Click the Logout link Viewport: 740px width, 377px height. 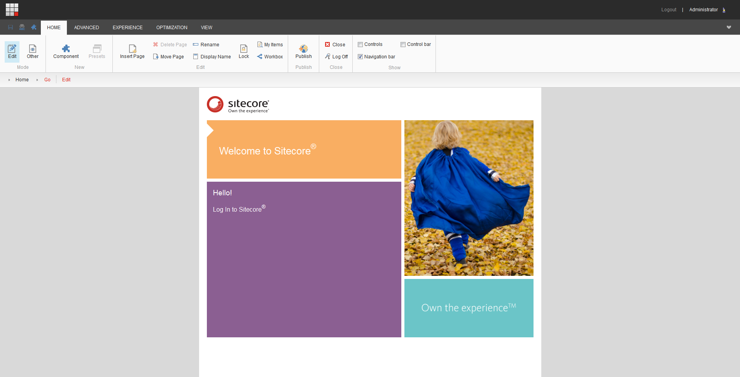tap(668, 10)
